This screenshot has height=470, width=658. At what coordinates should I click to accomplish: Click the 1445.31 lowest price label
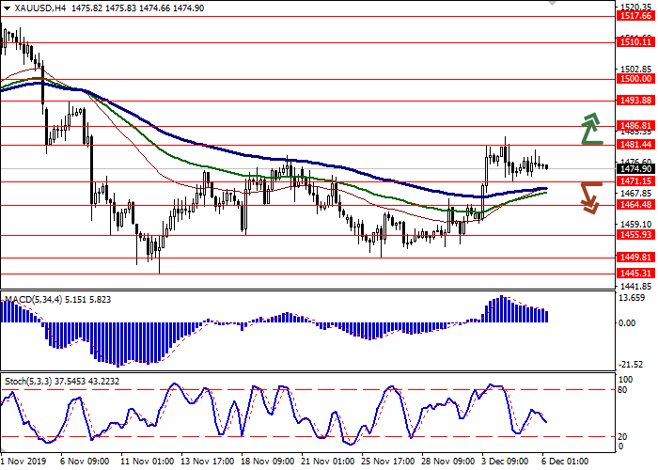[x=636, y=273]
